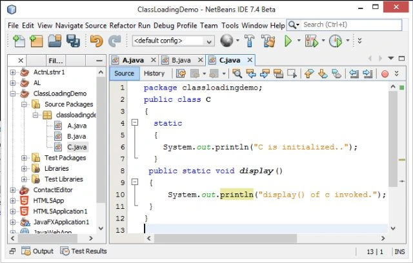Switch editor to History view
The height and width of the screenshot is (263, 413).
(154, 73)
